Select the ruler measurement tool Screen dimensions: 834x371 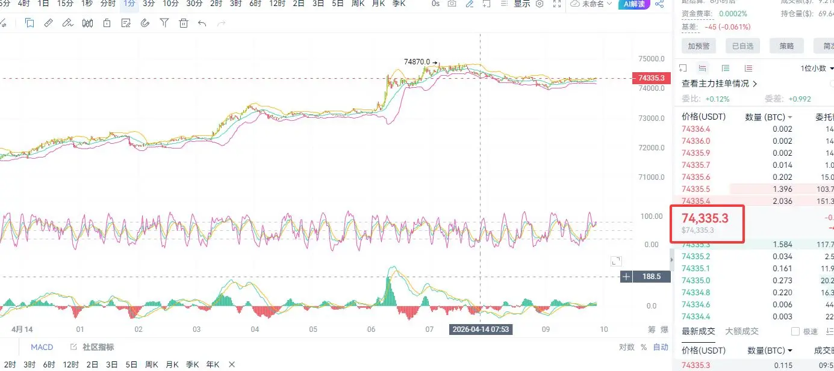tap(49, 23)
